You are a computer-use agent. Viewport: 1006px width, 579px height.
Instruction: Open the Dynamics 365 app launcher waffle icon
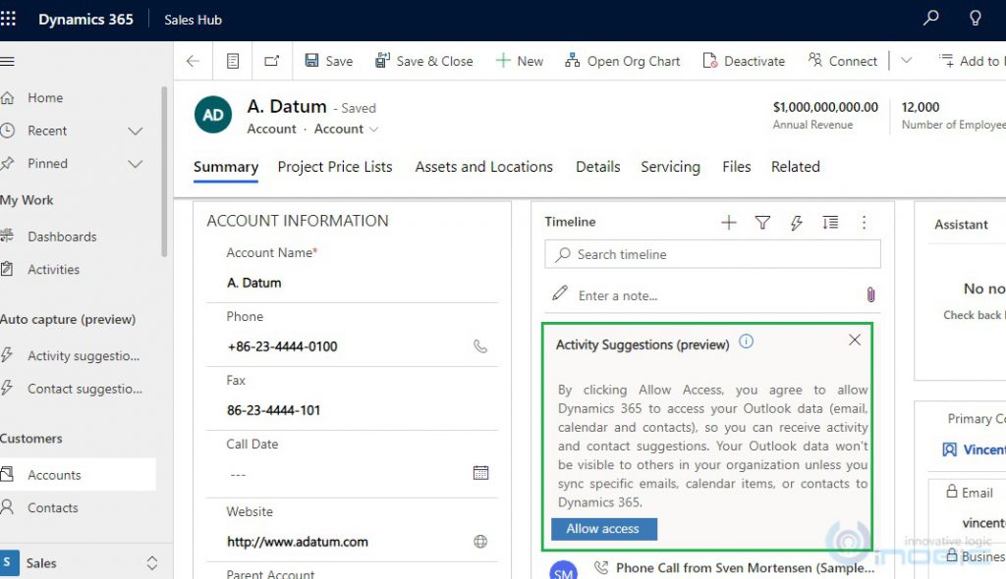[11, 18]
